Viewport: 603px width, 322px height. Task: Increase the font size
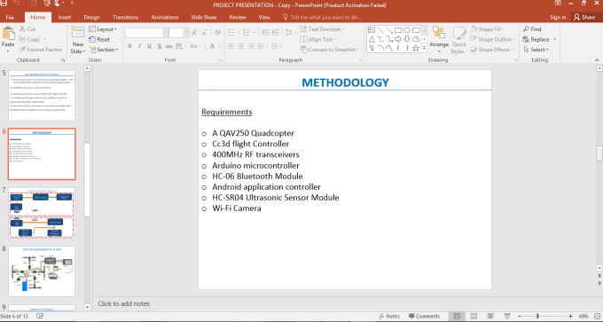point(194,33)
